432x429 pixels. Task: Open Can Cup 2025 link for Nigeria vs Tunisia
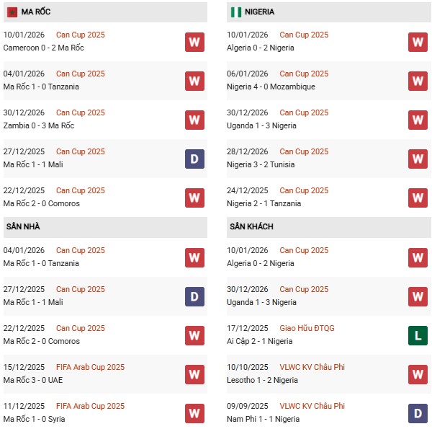304,151
